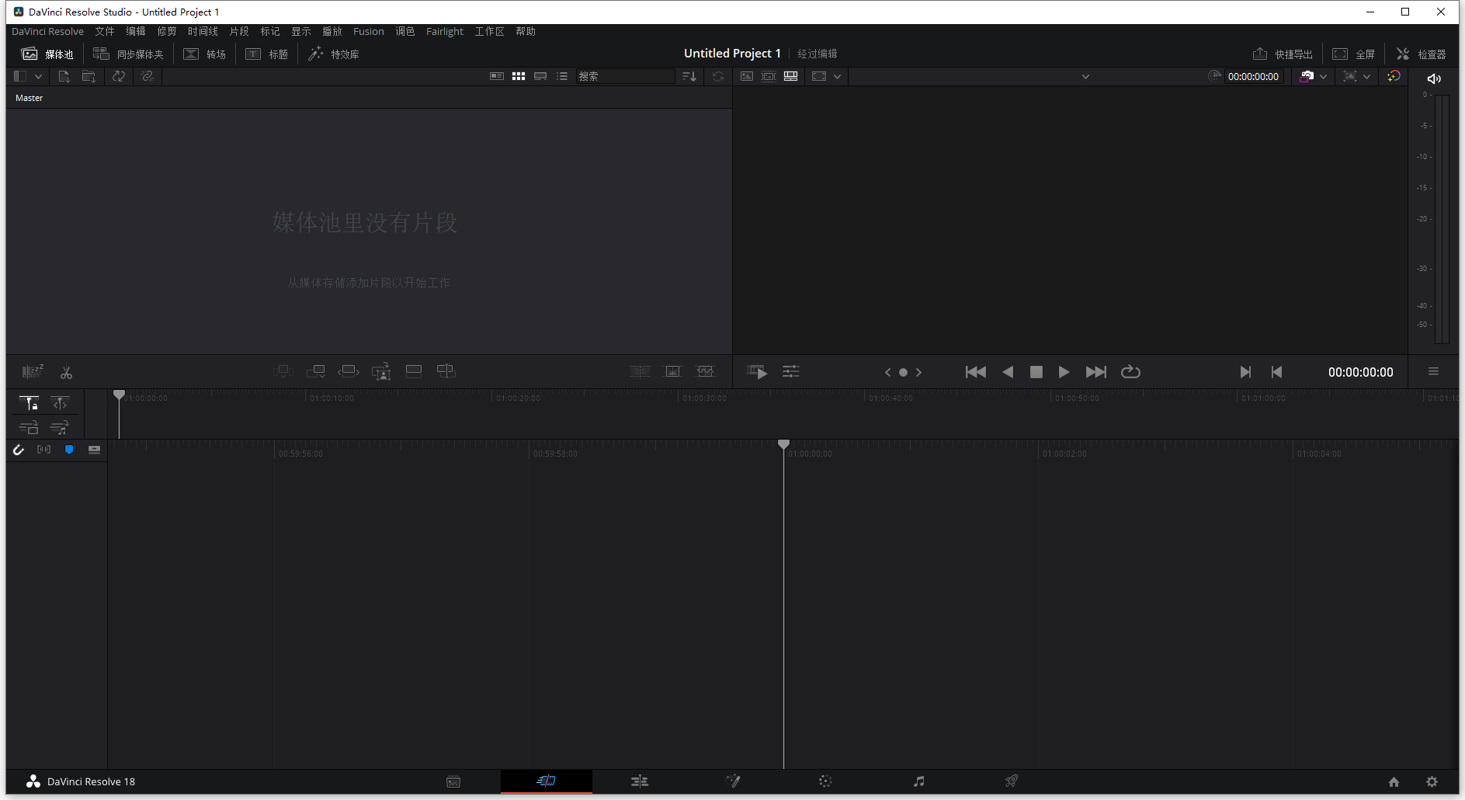Viewport: 1465px width, 800px height.
Task: Expand the bin list dropdown arrow
Action: [x=38, y=76]
